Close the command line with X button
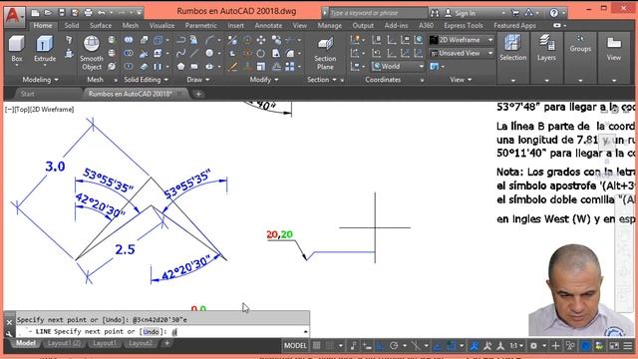 [9, 322]
